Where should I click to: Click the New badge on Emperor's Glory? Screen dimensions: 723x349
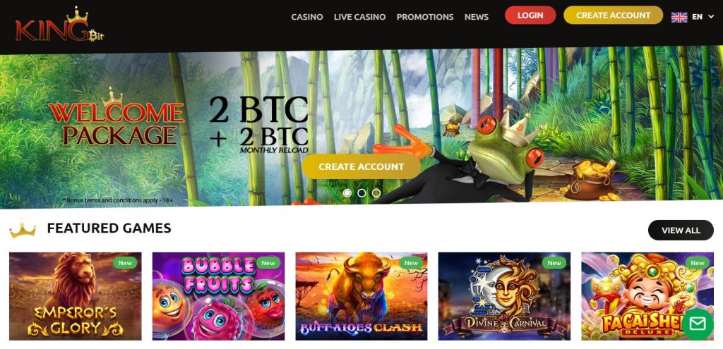[125, 263]
